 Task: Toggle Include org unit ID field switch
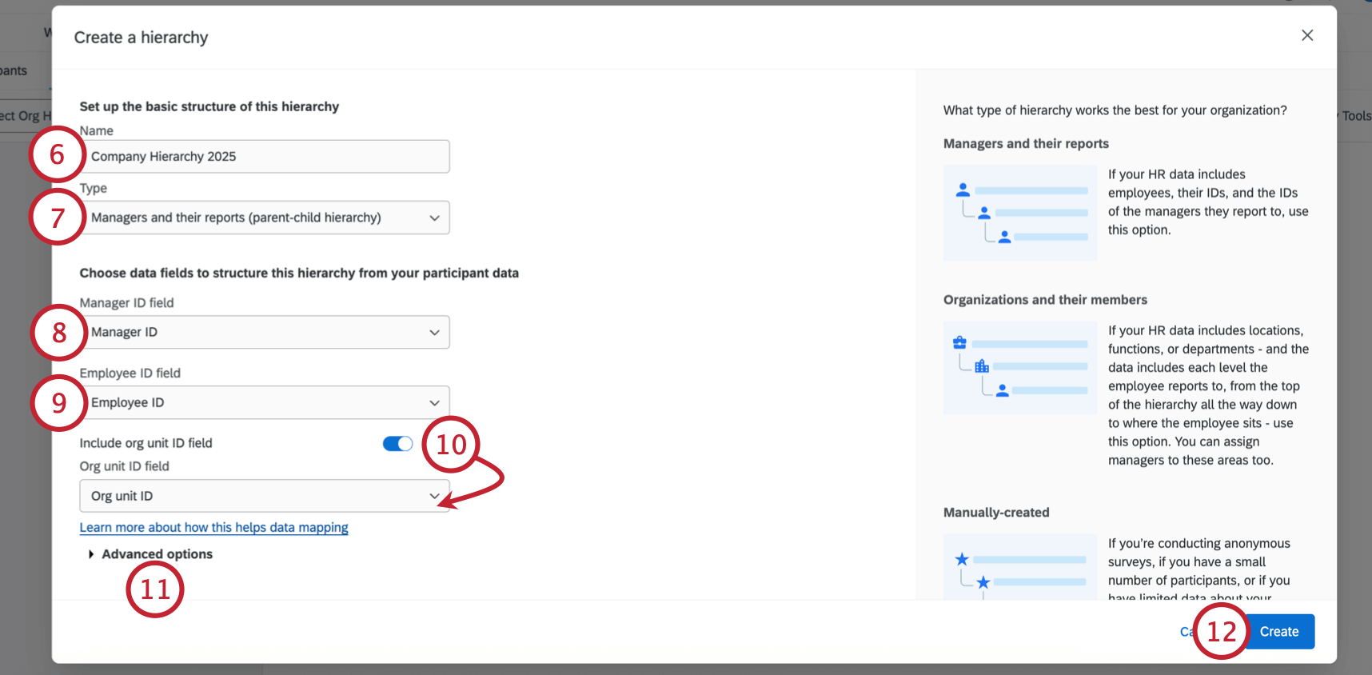coord(397,443)
